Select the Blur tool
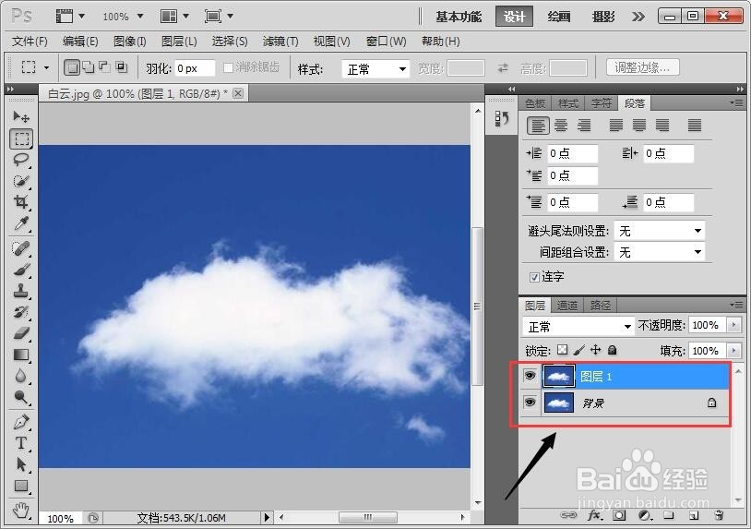The height and width of the screenshot is (529, 751). click(x=21, y=376)
